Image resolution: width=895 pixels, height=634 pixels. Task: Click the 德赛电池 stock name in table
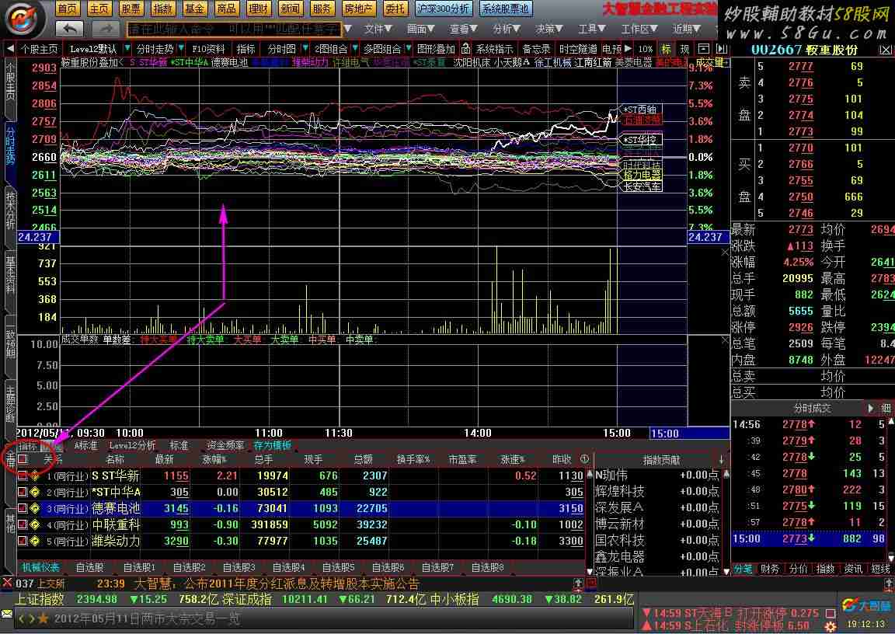pos(116,508)
